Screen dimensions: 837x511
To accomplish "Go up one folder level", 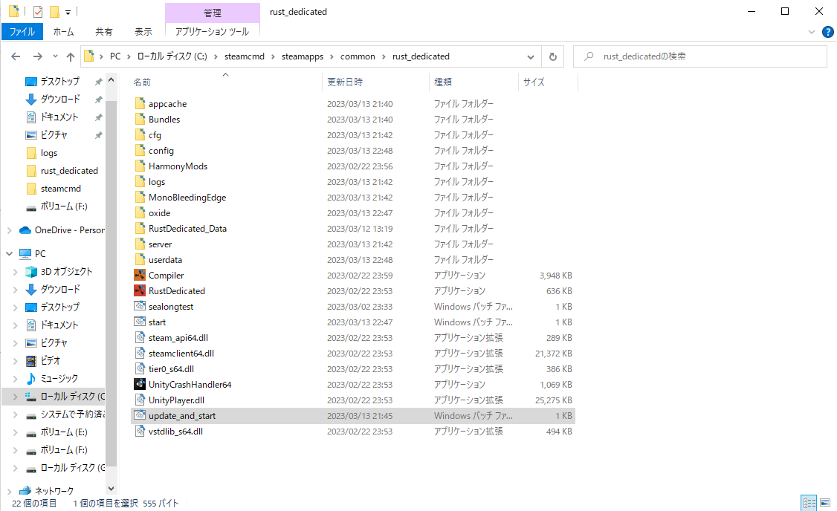I will click(71, 56).
